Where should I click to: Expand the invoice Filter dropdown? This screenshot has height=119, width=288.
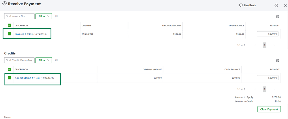[44, 16]
